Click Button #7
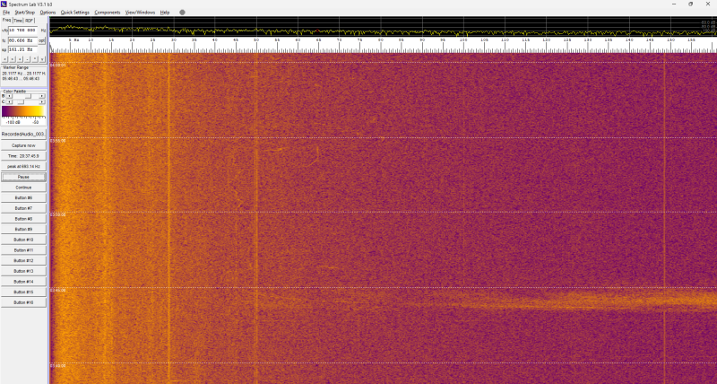The image size is (717, 384). tap(23, 208)
